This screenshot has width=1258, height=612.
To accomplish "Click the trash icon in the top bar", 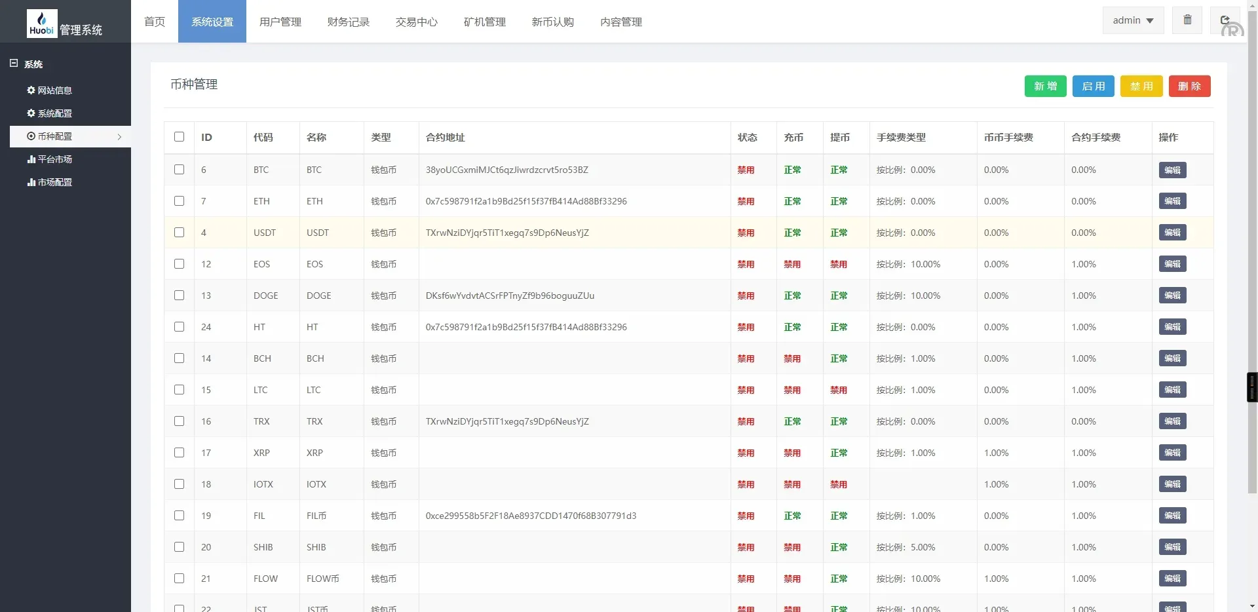I will [1187, 19].
